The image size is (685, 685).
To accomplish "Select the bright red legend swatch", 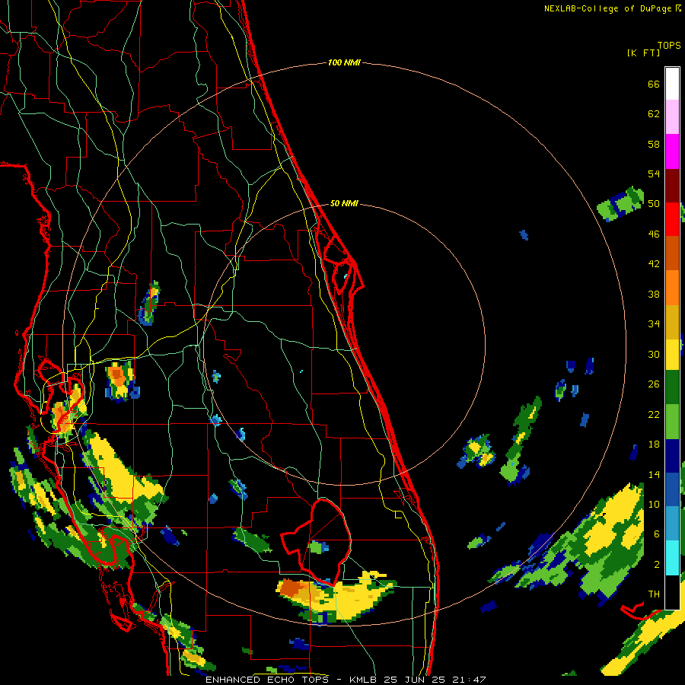I will coord(672,220).
